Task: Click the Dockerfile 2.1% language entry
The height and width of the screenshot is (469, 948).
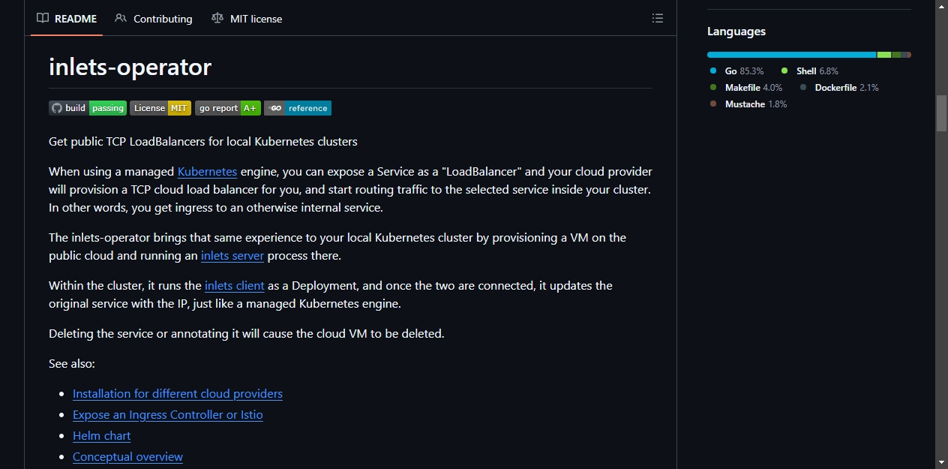Action: point(839,88)
